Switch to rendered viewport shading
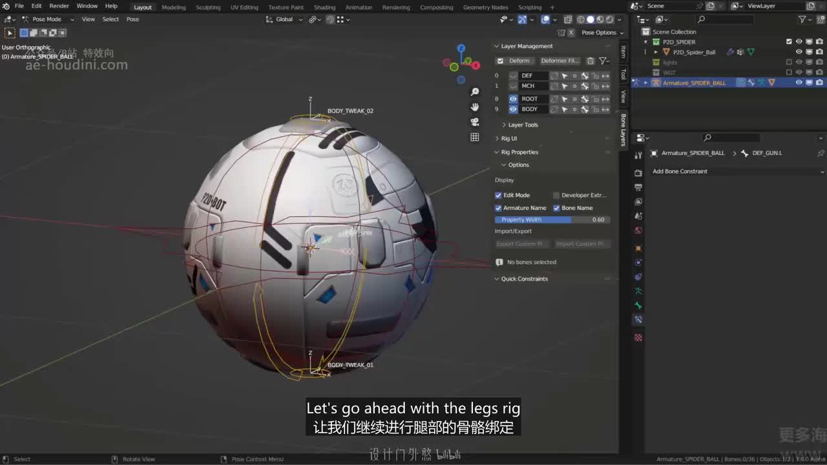827x465 pixels. [609, 19]
